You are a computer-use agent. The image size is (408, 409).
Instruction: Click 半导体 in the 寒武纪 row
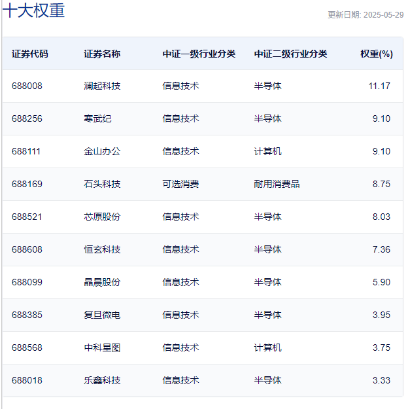[x=267, y=118]
